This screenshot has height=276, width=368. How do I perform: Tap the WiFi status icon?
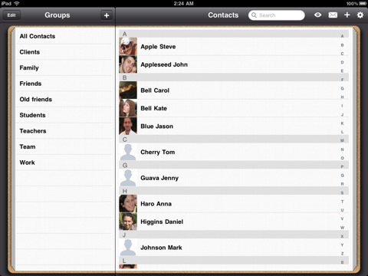tap(17, 3)
